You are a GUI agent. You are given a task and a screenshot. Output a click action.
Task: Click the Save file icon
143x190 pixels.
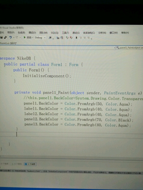(x=1, y=37)
